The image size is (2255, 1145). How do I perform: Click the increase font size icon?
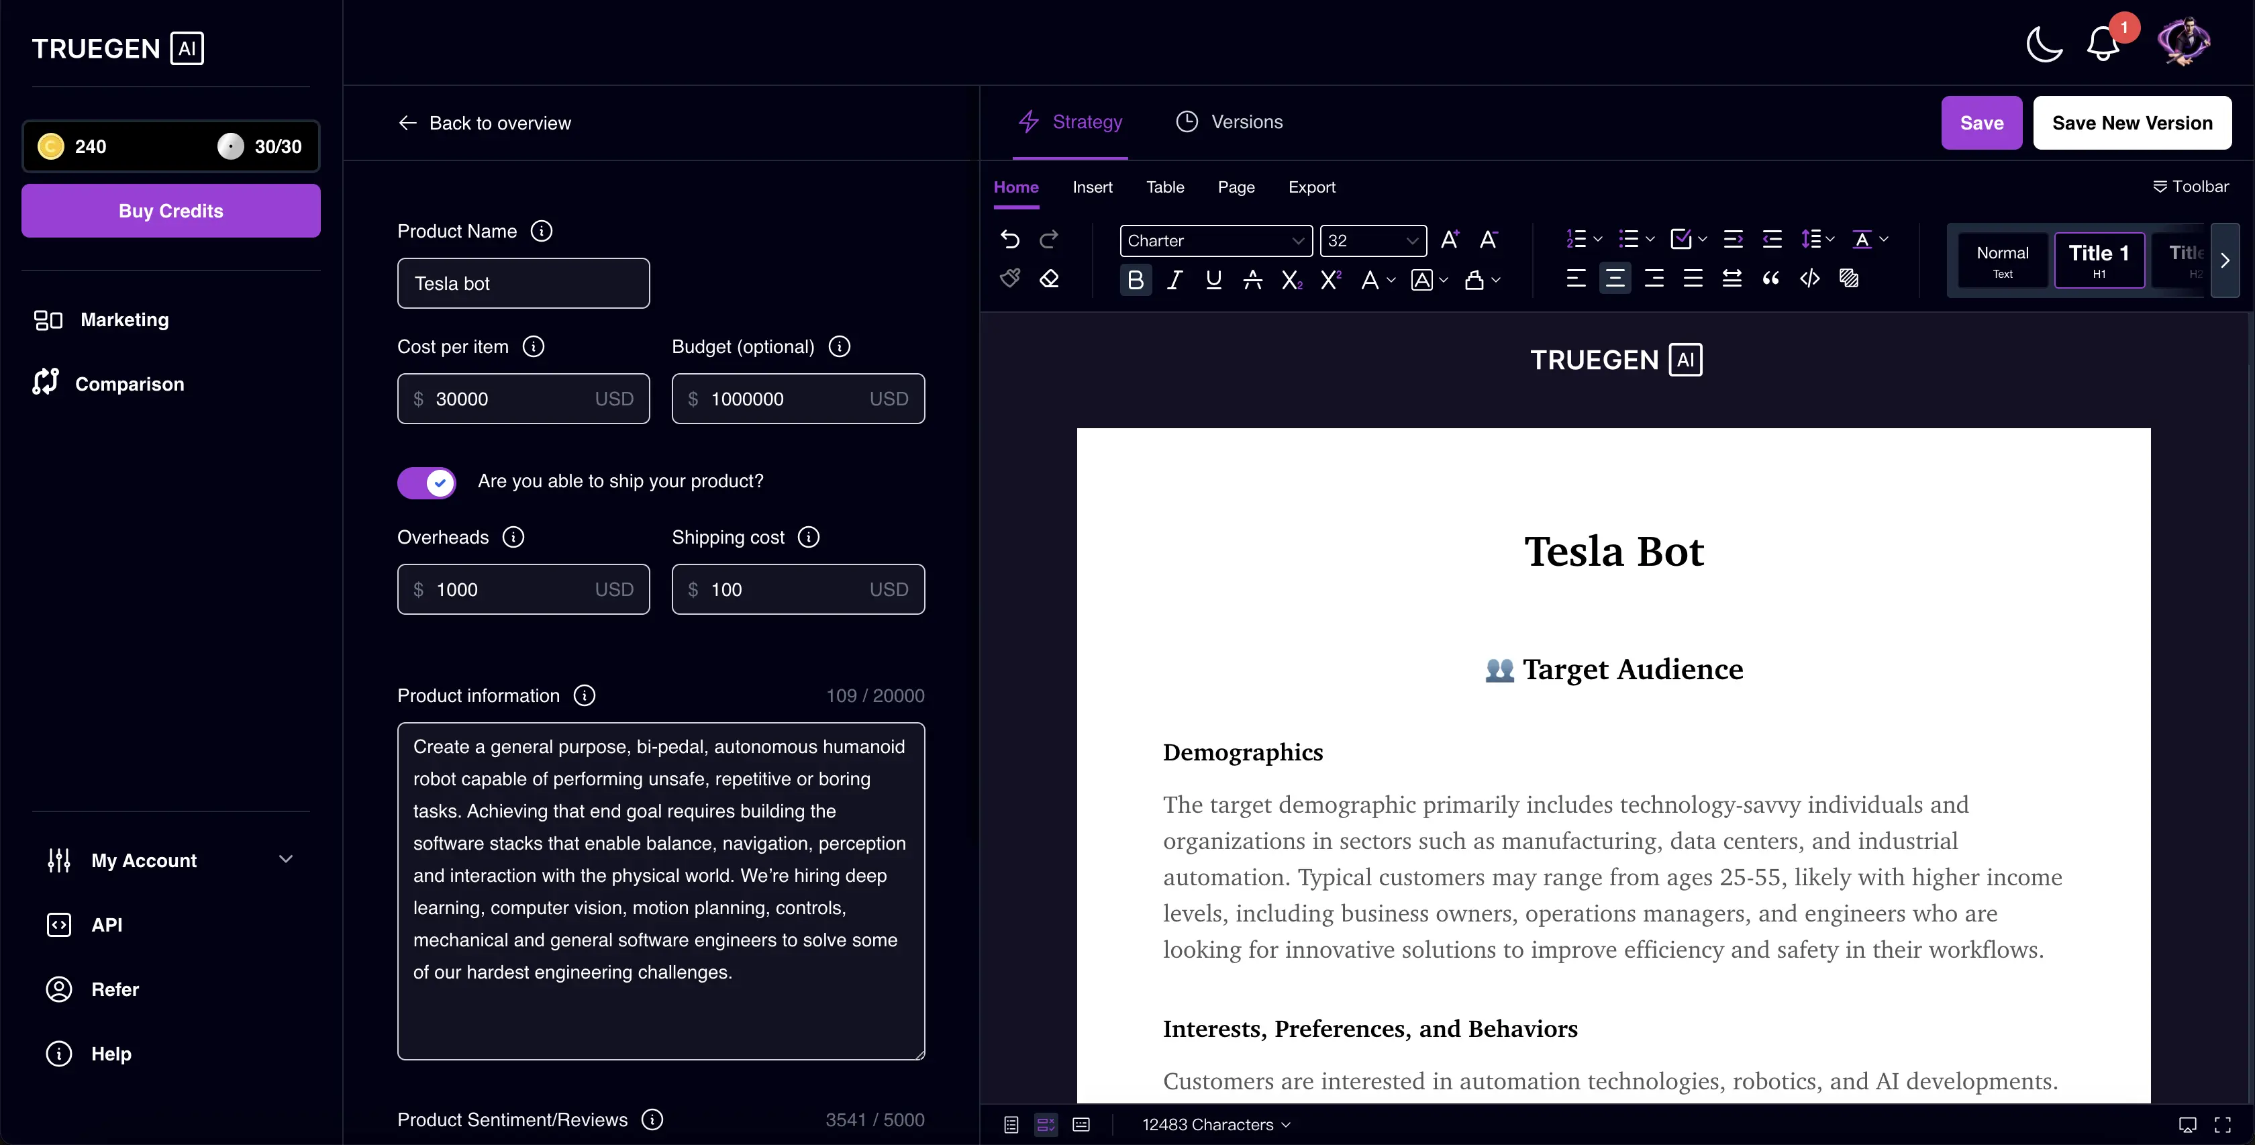(1450, 239)
